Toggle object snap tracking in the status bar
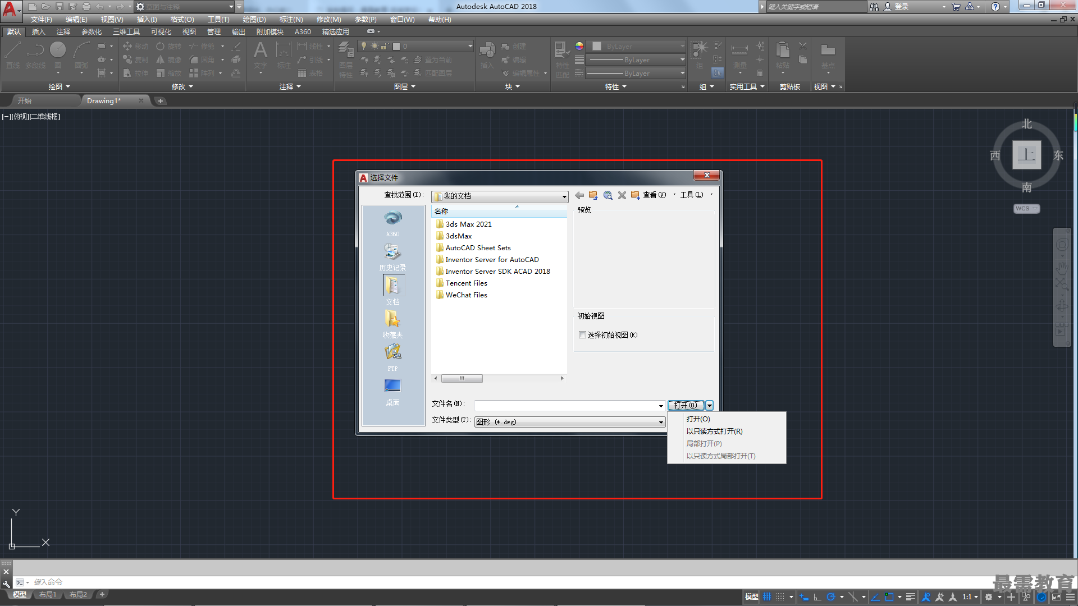 [875, 597]
